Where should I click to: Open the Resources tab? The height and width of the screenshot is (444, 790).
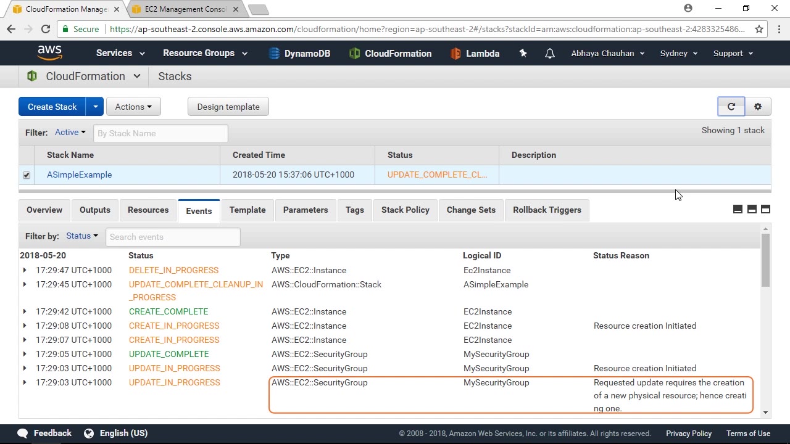point(148,210)
